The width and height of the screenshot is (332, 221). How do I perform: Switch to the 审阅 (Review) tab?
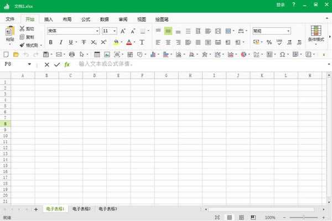[123, 19]
